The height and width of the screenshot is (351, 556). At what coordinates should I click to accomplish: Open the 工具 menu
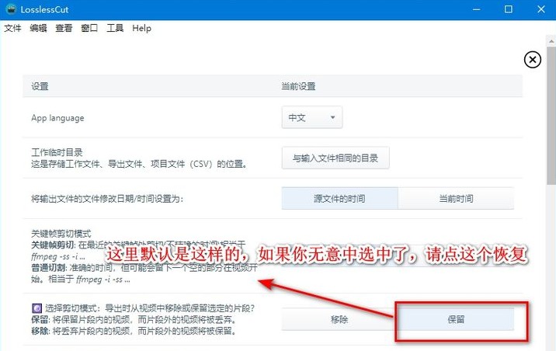click(x=115, y=28)
